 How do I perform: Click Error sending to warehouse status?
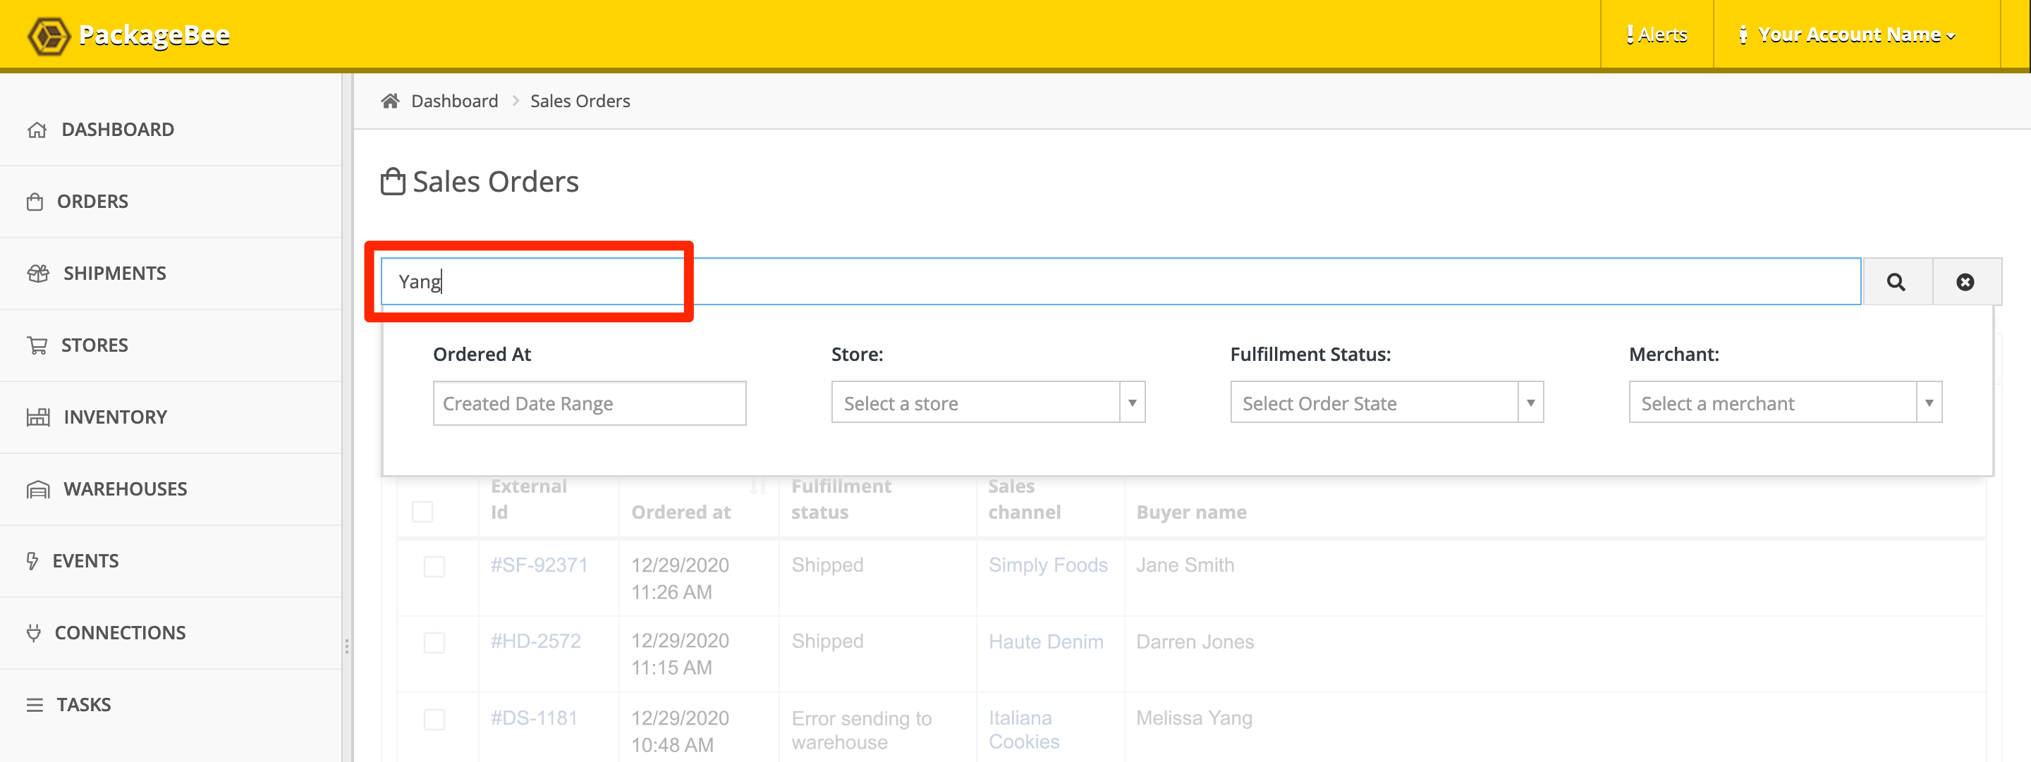click(862, 730)
